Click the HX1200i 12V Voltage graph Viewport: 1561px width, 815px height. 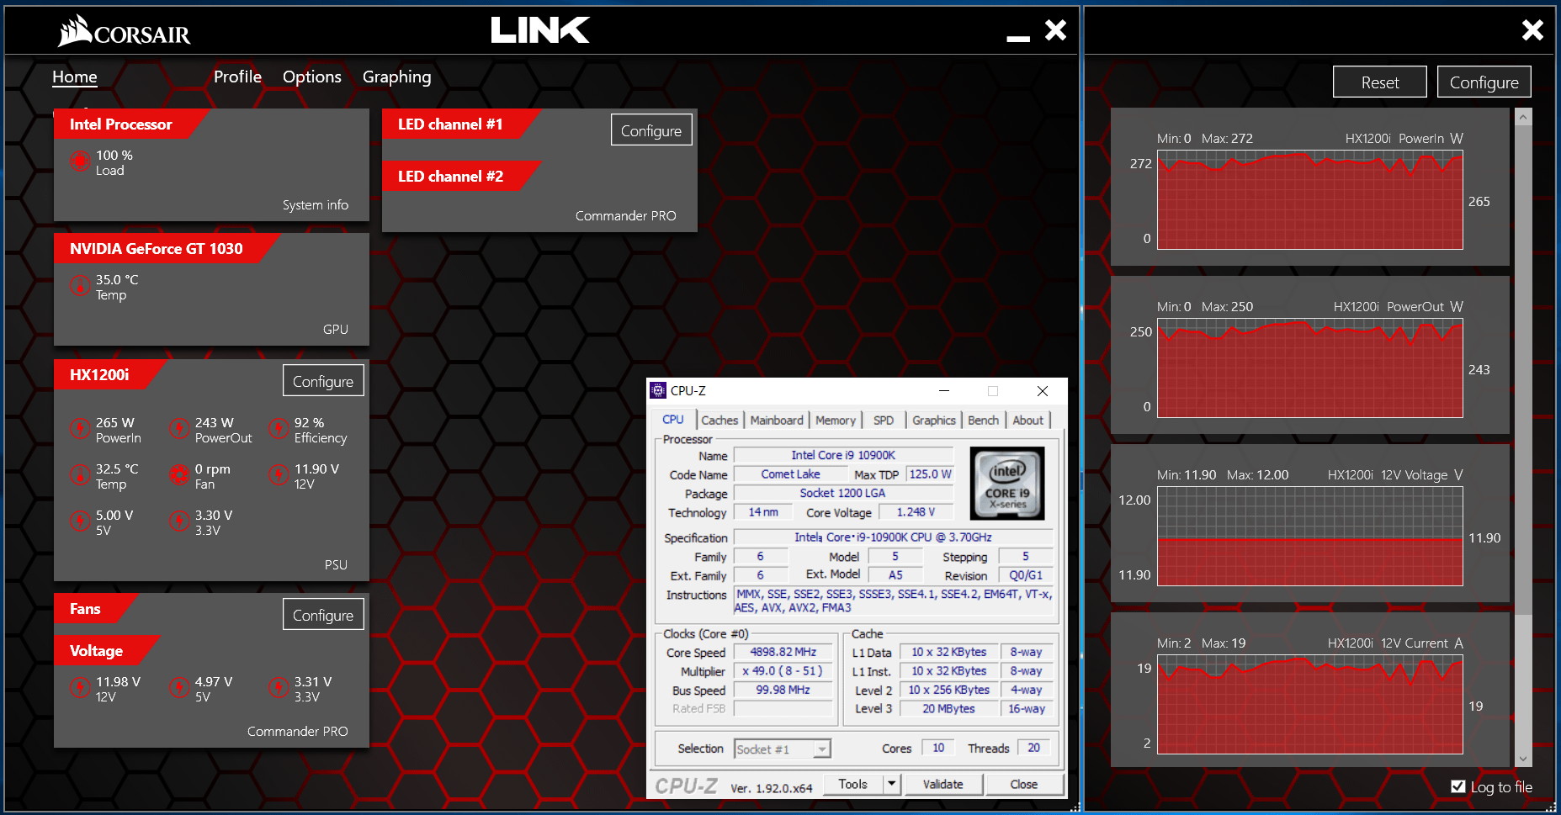1309,537
